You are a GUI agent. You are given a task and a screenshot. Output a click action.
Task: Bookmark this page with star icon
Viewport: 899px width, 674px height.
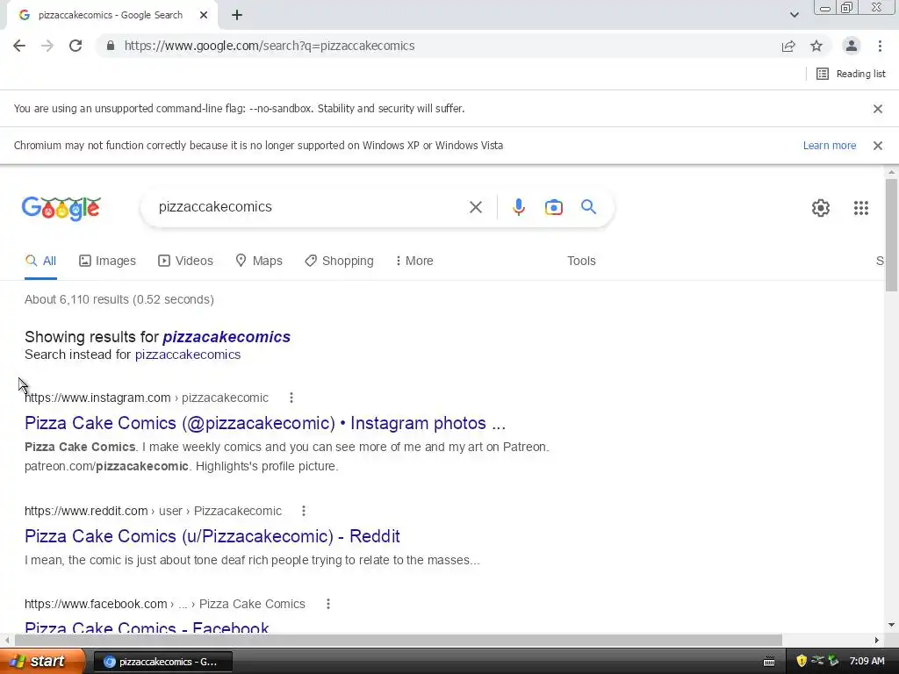816,46
